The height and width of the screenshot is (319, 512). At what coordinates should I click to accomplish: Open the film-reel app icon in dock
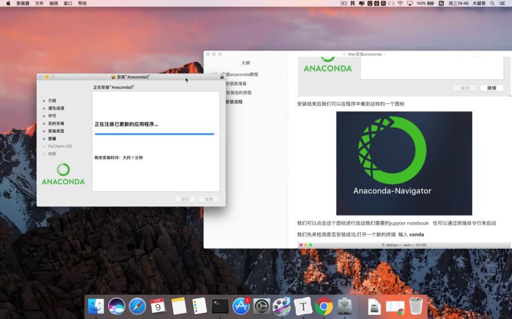282,306
